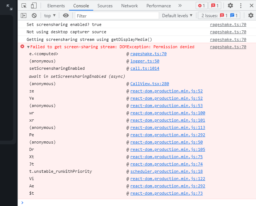Open the DevTools three-dot menu

point(241,6)
